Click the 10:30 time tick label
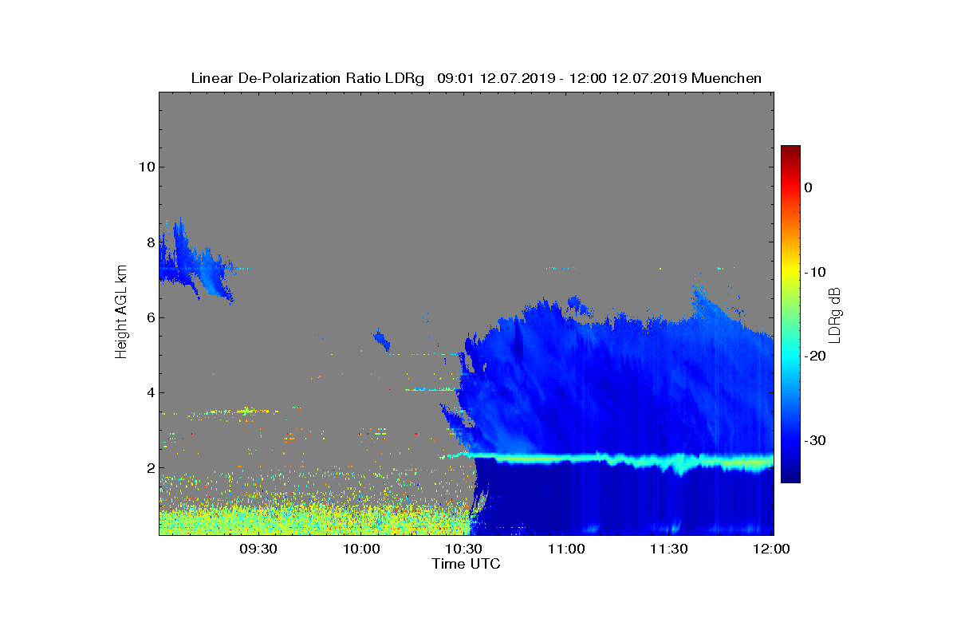957x638 pixels. pos(464,549)
